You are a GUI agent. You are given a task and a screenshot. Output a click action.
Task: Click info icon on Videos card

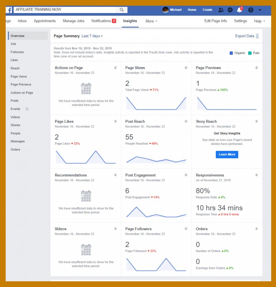(116, 229)
